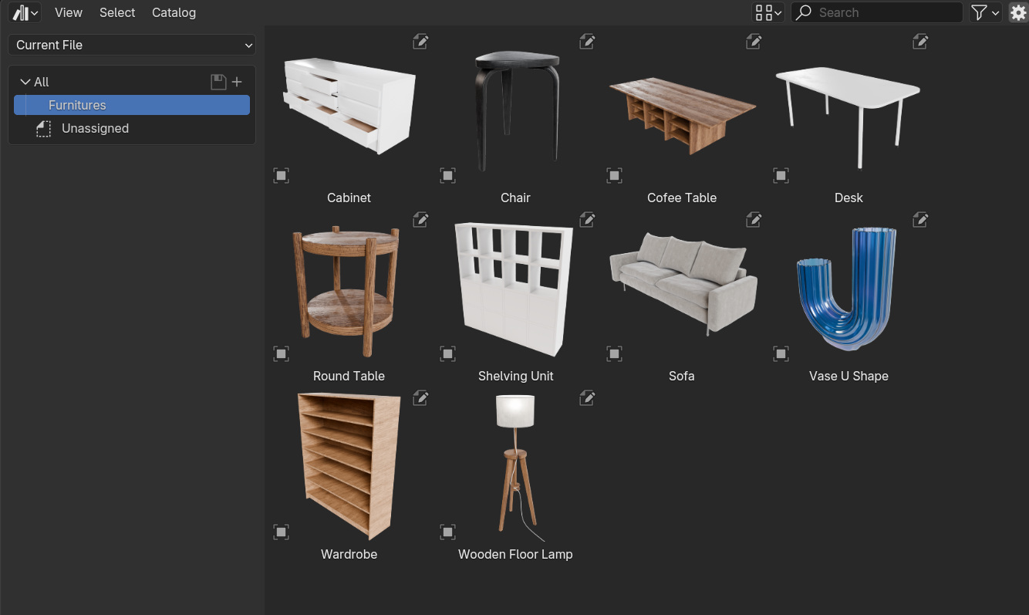This screenshot has width=1029, height=615.
Task: Click the Round Table name label
Action: pyautogui.click(x=349, y=376)
